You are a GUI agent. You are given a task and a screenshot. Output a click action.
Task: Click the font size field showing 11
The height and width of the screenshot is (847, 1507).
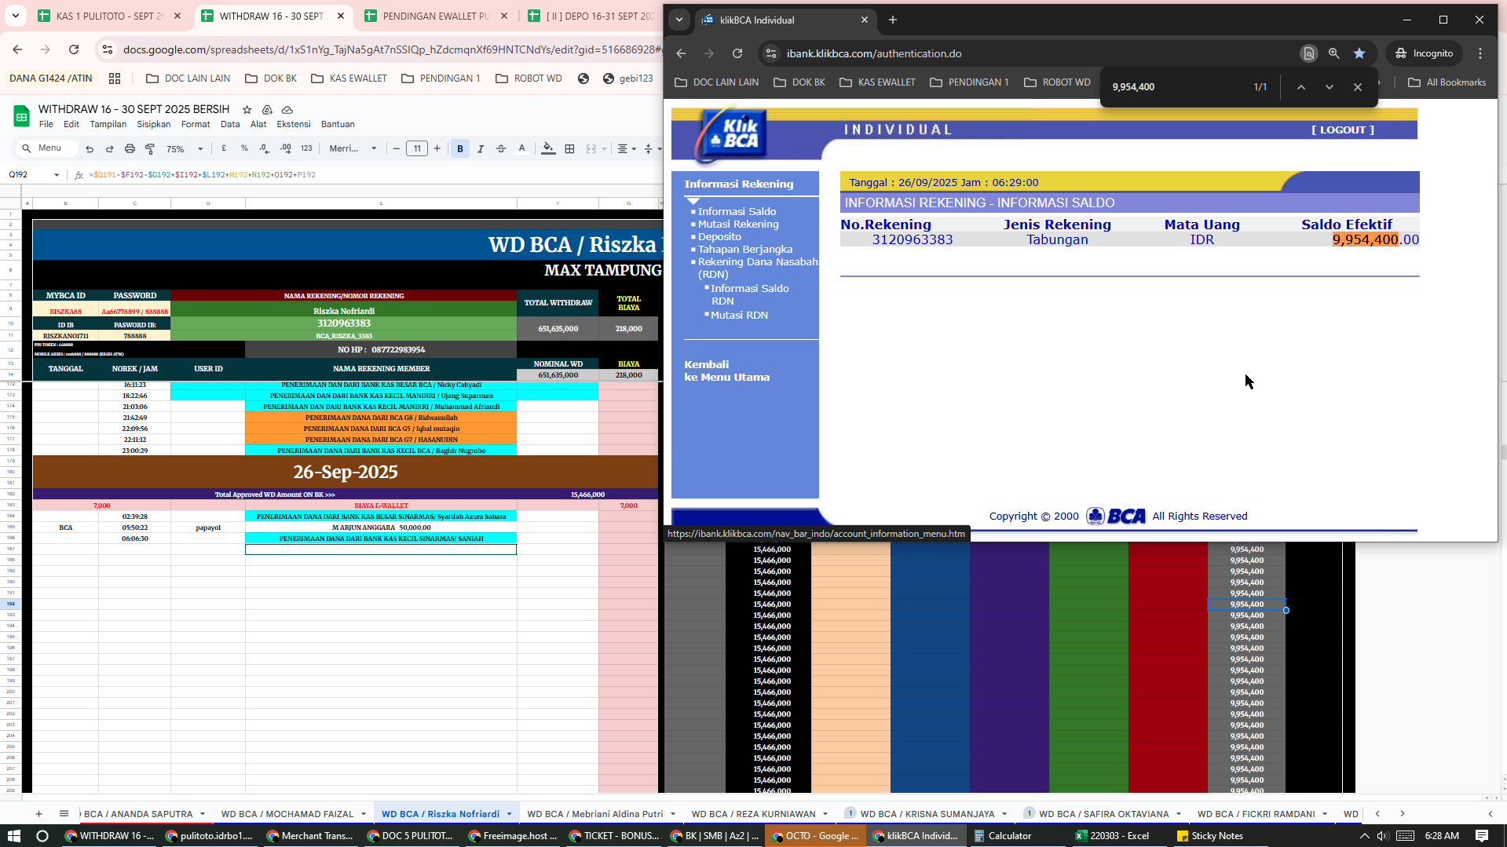[417, 148]
